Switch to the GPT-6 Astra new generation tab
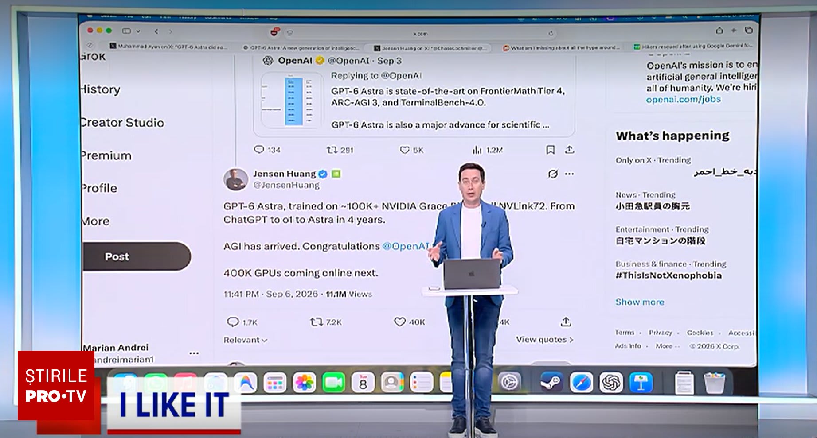The height and width of the screenshot is (438, 817). [x=301, y=47]
